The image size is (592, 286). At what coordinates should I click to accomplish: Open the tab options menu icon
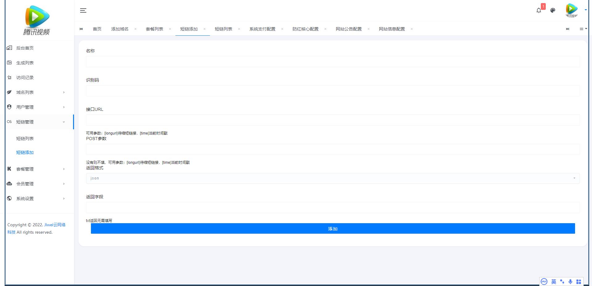(x=583, y=29)
